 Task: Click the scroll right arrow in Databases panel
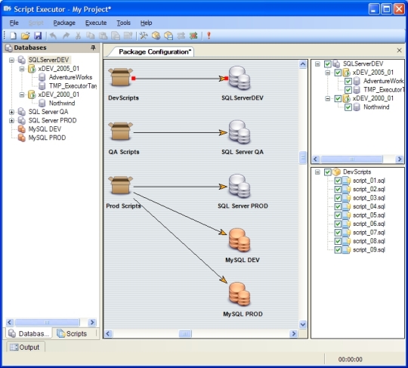coord(92,322)
